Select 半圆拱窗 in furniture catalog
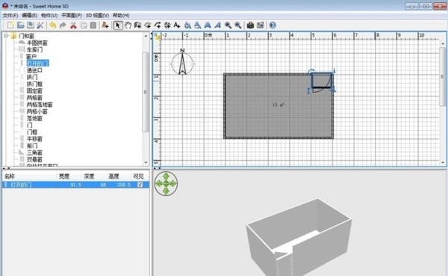This screenshot has height=276, width=448. pyautogui.click(x=37, y=43)
